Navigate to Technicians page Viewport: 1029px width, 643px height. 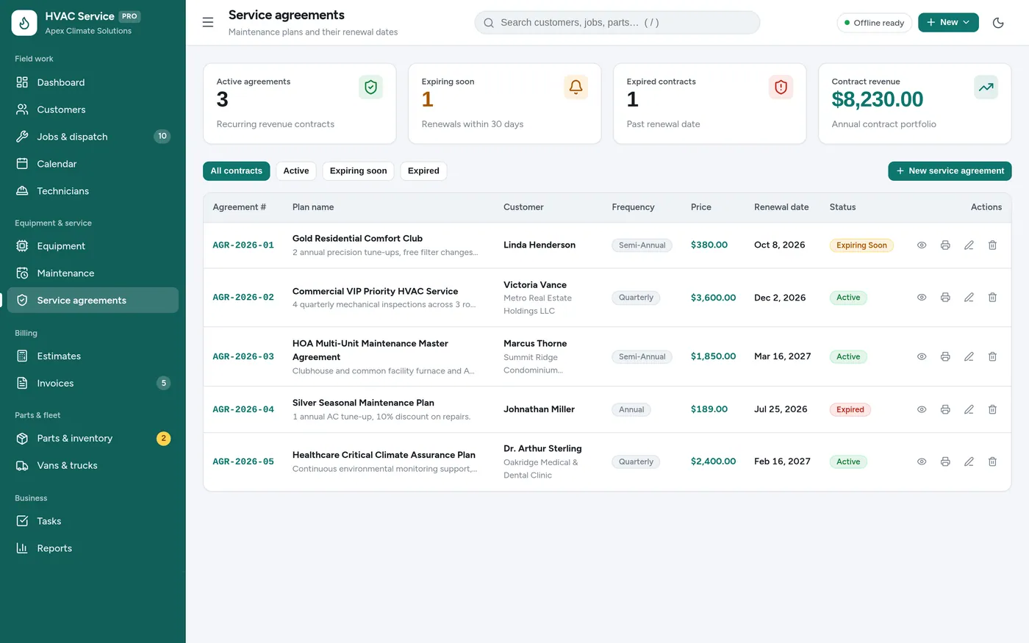click(93, 191)
